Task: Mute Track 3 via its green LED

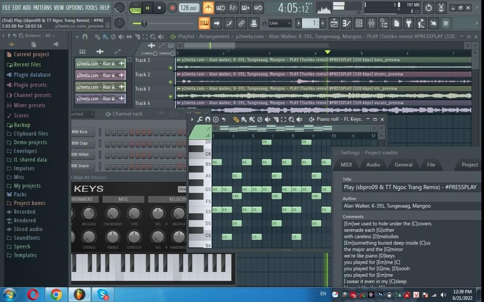Action: coord(170,97)
